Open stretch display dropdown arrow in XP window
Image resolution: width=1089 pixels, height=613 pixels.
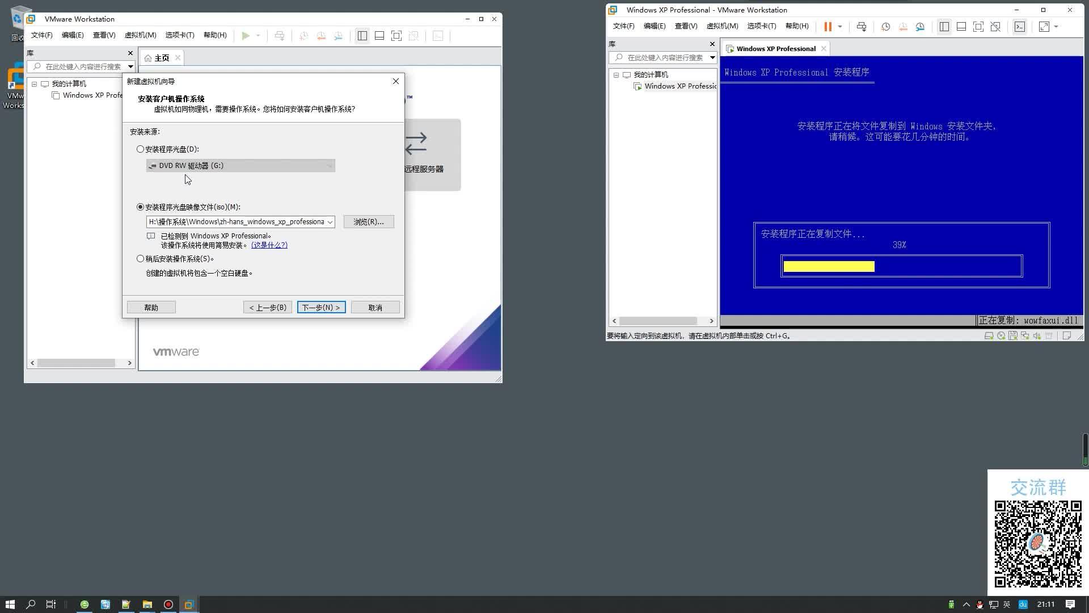tap(1056, 27)
